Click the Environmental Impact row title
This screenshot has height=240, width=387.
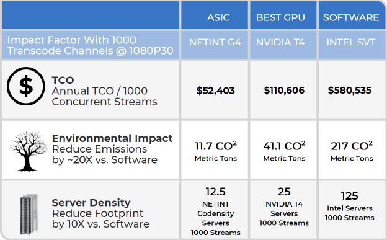pos(112,138)
